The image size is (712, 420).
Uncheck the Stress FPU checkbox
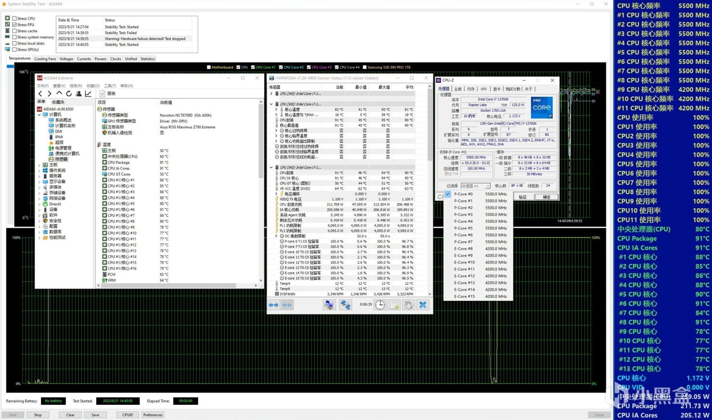click(14, 25)
